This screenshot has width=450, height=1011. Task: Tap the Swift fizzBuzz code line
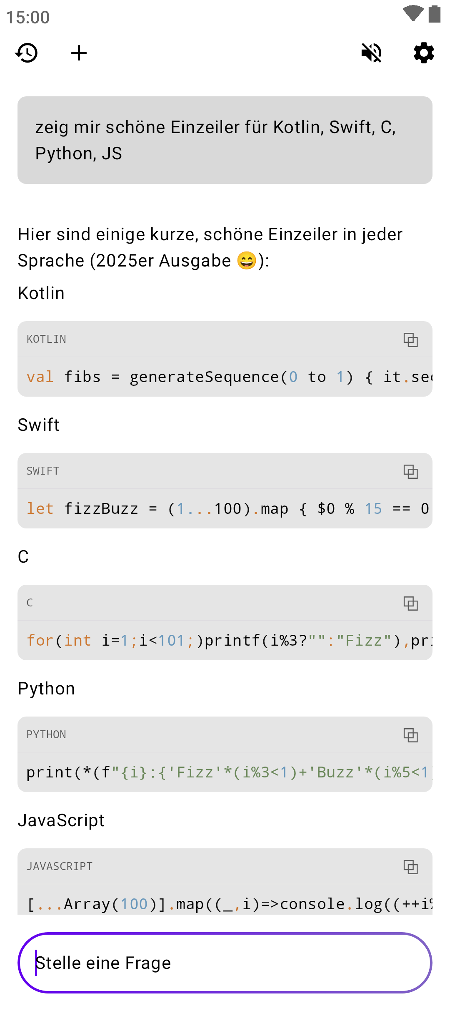coord(225,509)
